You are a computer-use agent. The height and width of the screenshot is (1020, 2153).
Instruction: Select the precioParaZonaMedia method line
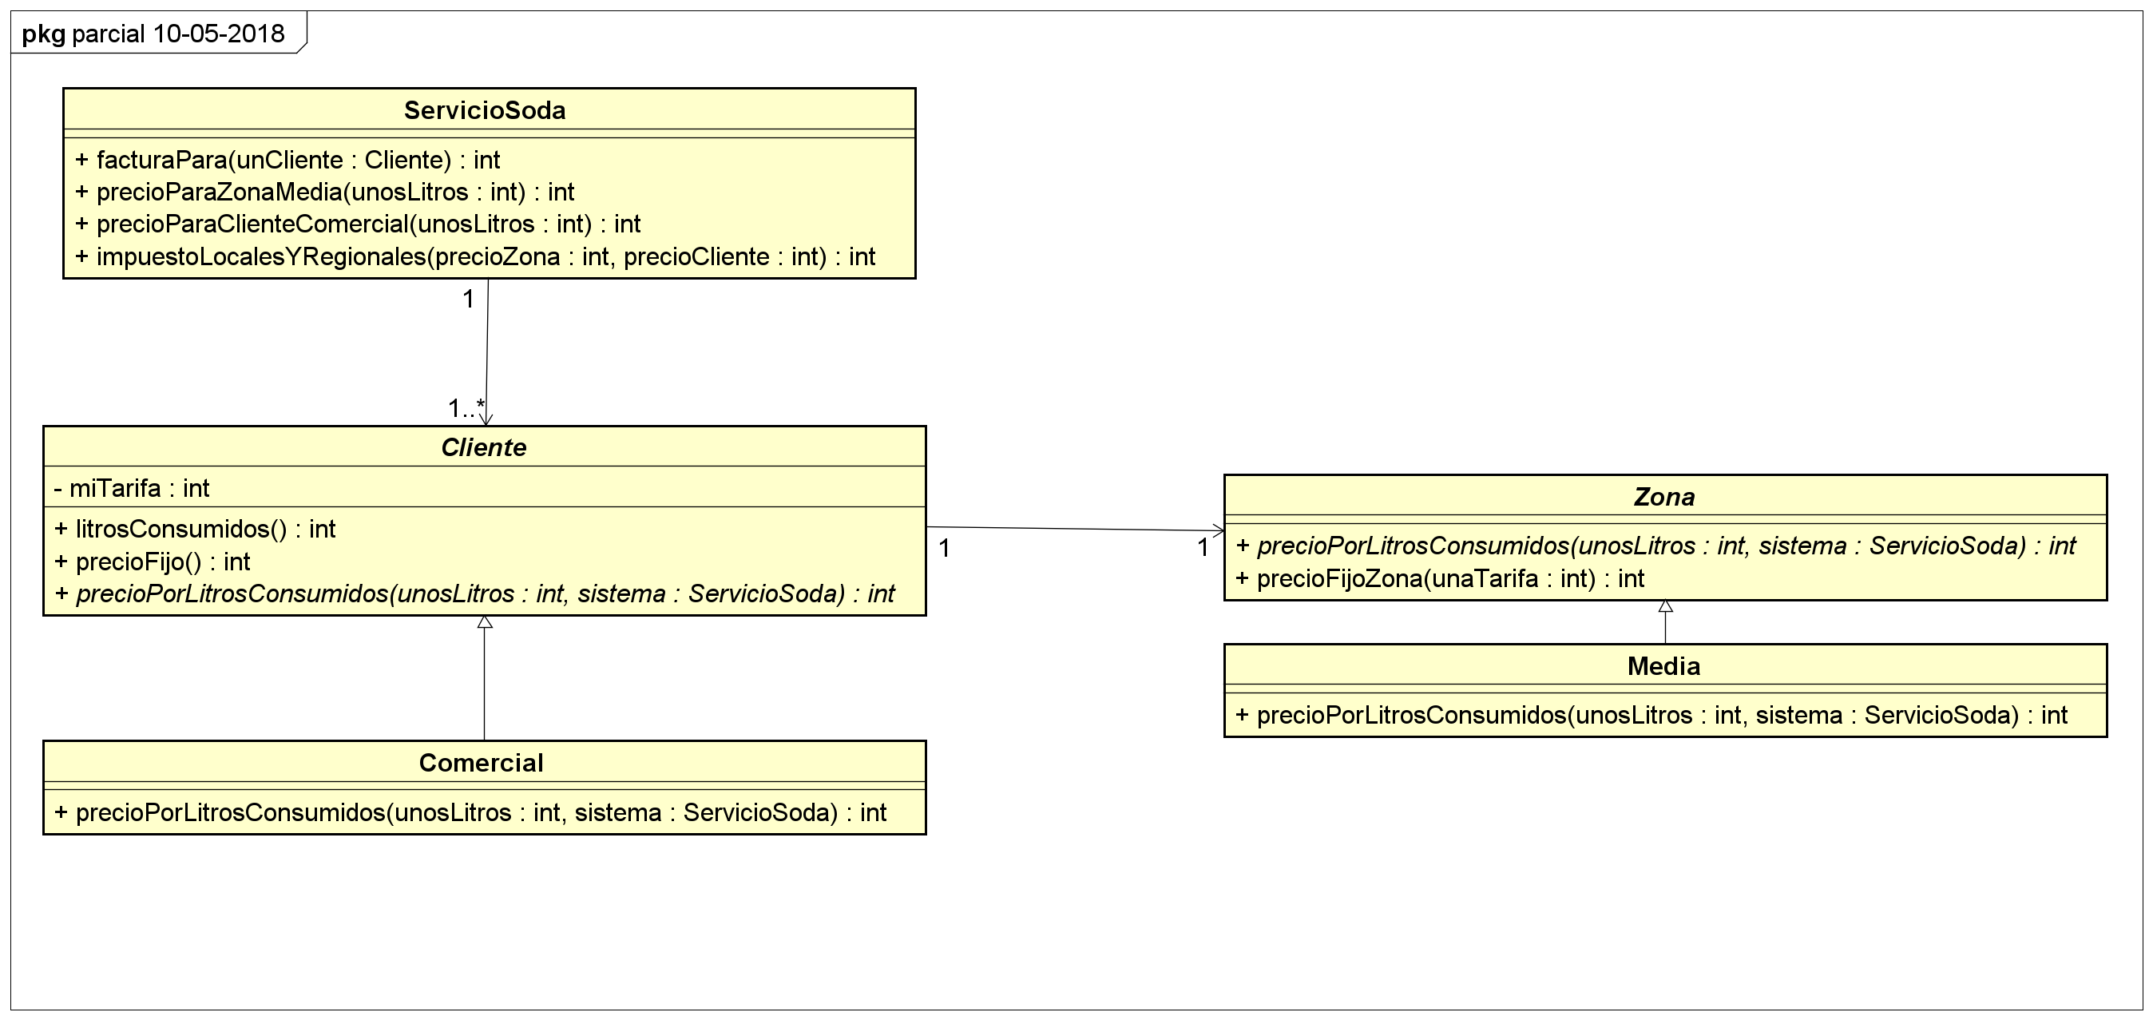(324, 192)
